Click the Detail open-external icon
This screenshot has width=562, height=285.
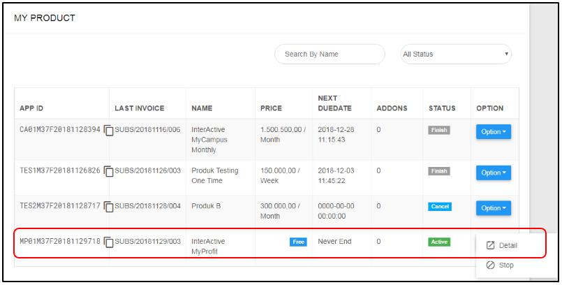coord(490,246)
